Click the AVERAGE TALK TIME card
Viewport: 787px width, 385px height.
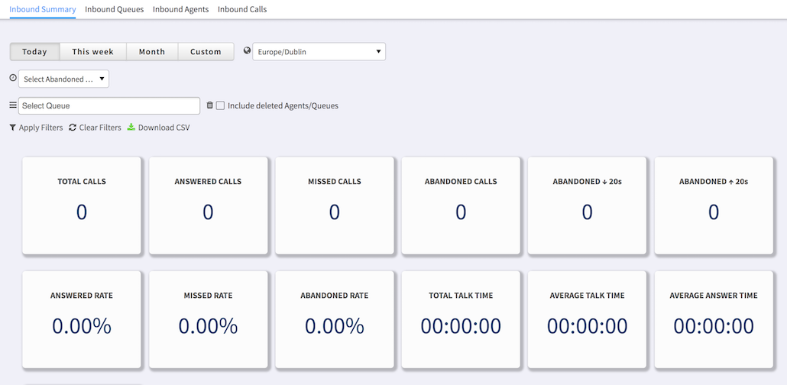(x=588, y=320)
